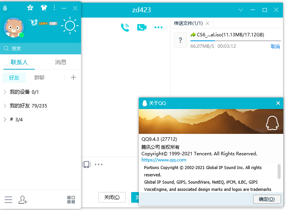
Task: Click the bear profile avatar
Action: click(x=14, y=28)
